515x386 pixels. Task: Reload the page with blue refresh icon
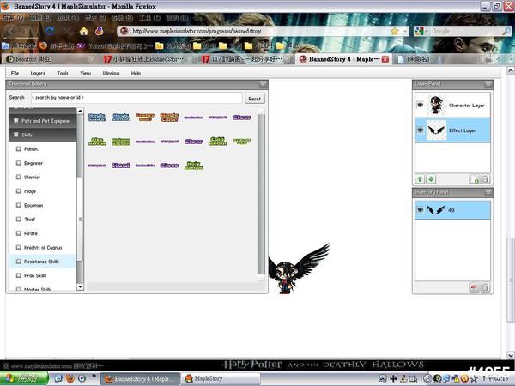[50, 31]
